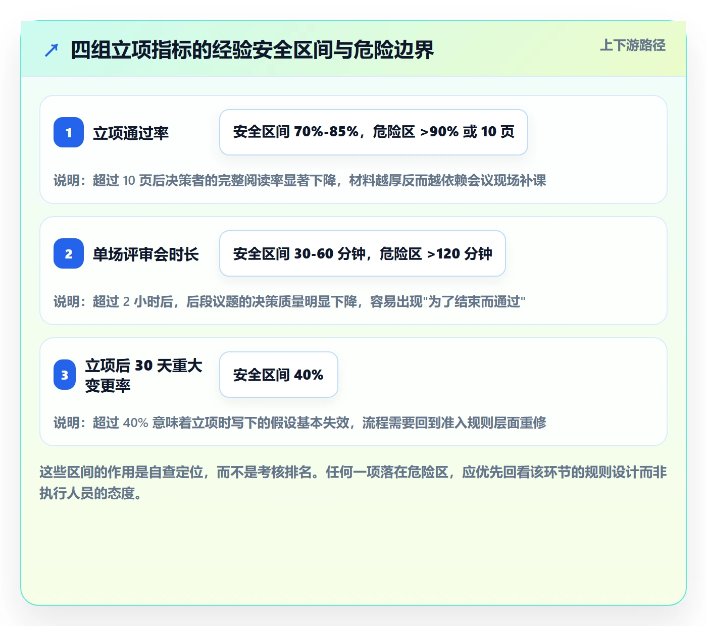Select the 立项通过率 indicator name
Screen dimensions: 707x626
[131, 133]
